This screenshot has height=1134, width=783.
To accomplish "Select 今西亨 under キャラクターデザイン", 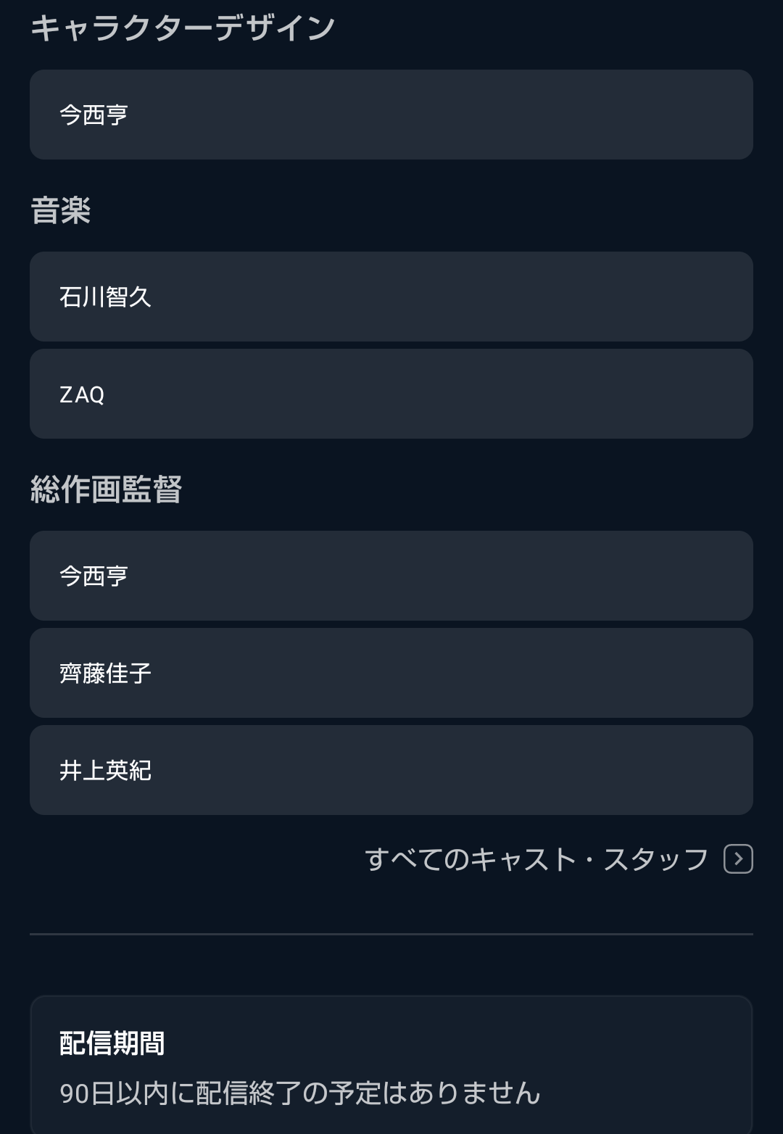I will [x=391, y=115].
